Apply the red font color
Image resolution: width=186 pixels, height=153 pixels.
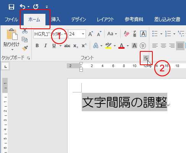pos(121,46)
